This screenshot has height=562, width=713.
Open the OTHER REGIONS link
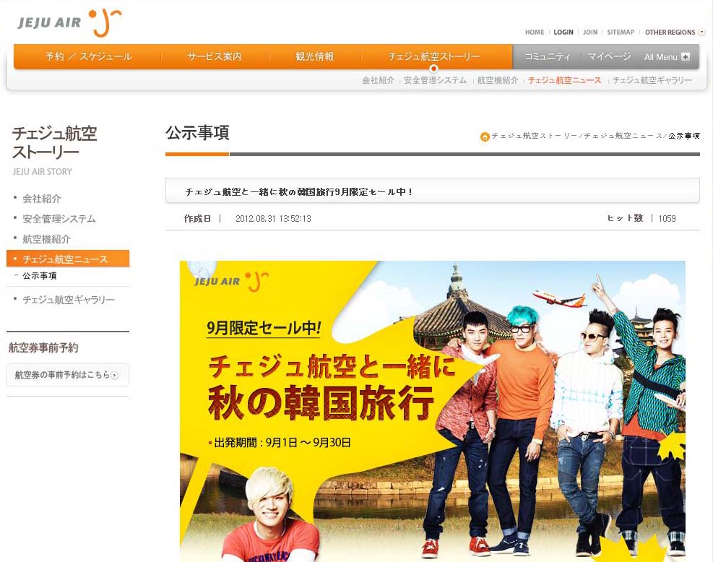click(670, 33)
